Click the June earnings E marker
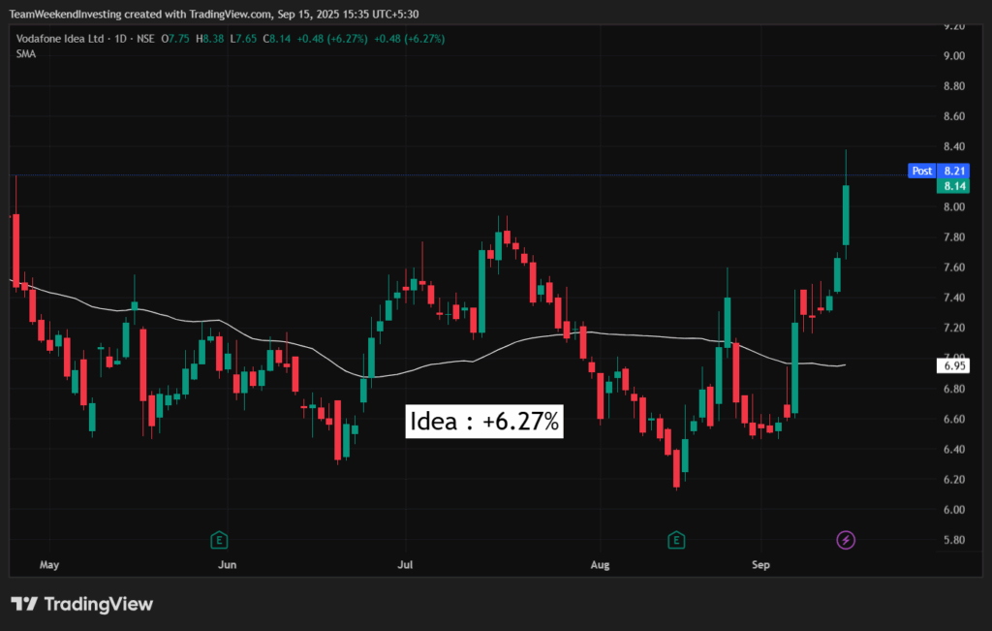Screen dimensions: 992x631 [x=219, y=540]
